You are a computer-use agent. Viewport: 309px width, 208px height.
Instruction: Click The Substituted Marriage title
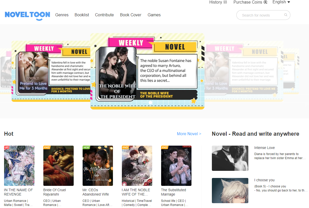click(x=174, y=192)
